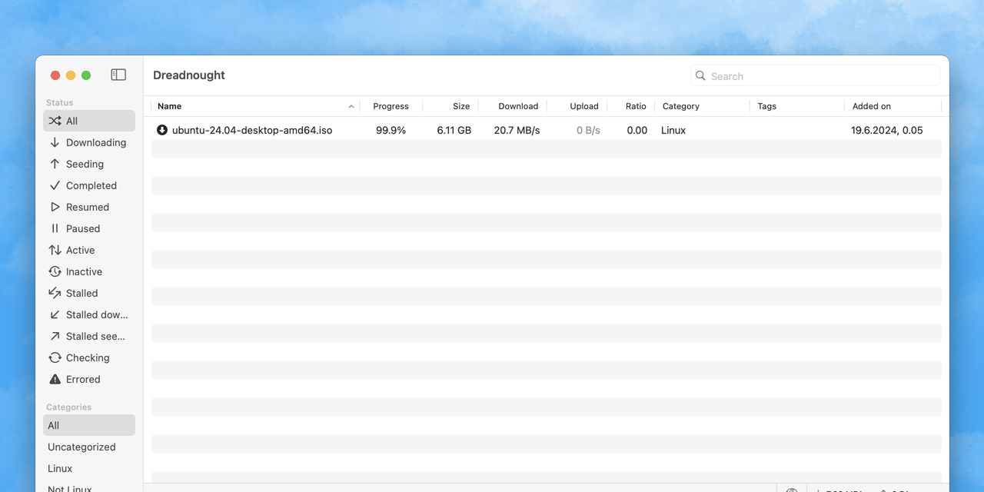Click the globe icon in status bar
This screenshot has width=984, height=492.
(x=792, y=489)
